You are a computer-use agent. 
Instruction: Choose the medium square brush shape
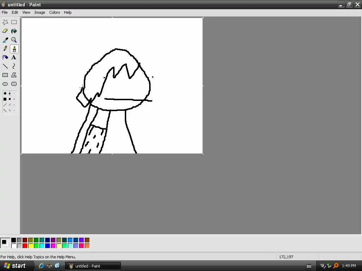pyautogui.click(x=10, y=99)
